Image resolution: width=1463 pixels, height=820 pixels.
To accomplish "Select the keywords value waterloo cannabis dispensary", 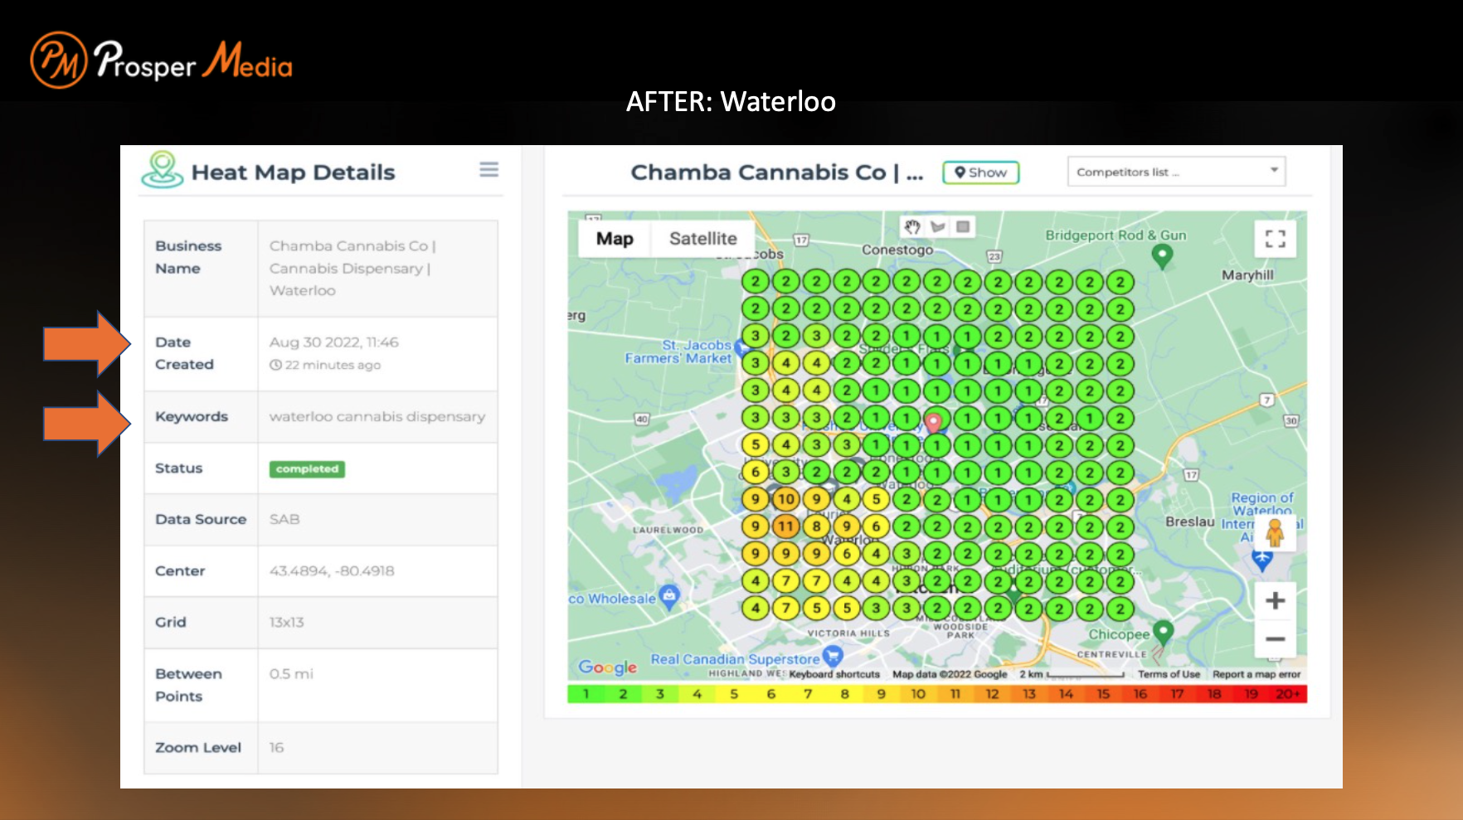I will [x=377, y=416].
